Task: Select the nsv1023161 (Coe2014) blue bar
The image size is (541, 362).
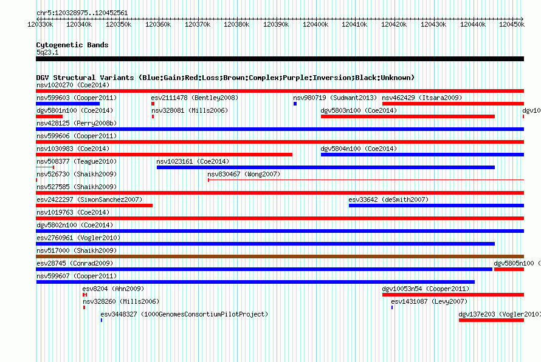Action: click(x=326, y=167)
